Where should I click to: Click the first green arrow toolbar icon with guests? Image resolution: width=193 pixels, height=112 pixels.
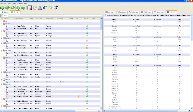tap(2, 8)
